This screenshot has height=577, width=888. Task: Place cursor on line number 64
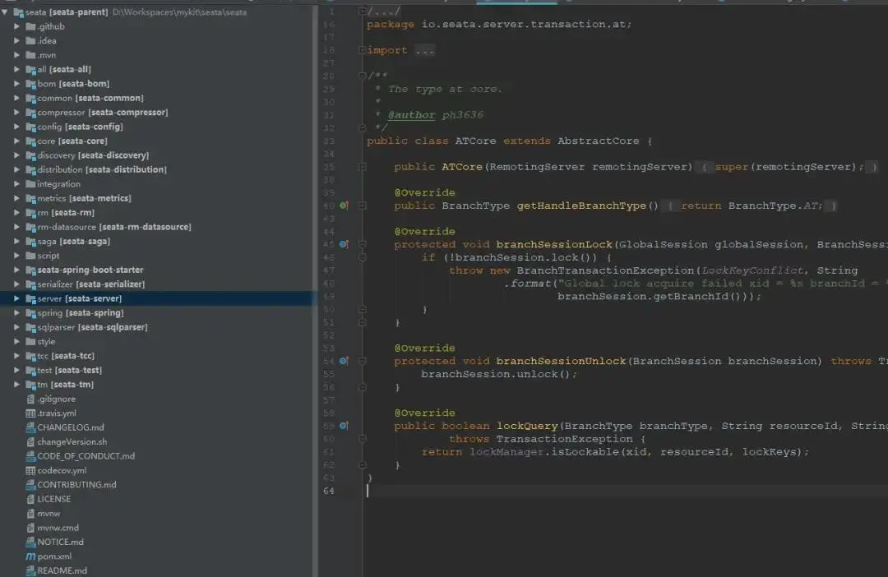point(328,491)
